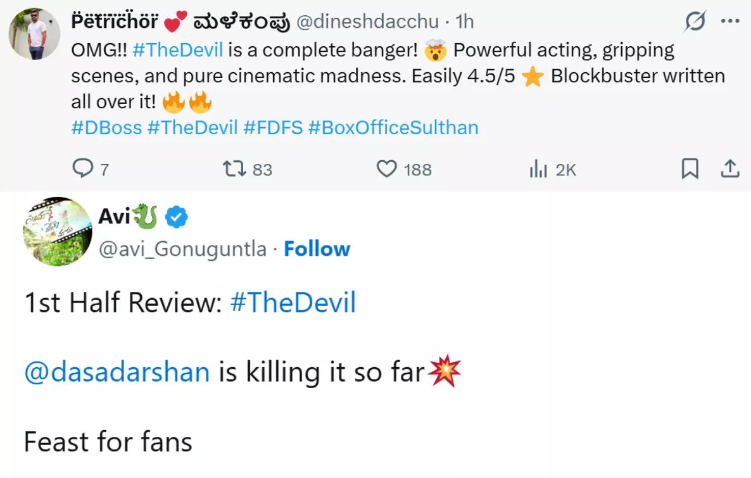Open Avi's profile avatar
This screenshot has height=478, width=751.
[58, 231]
